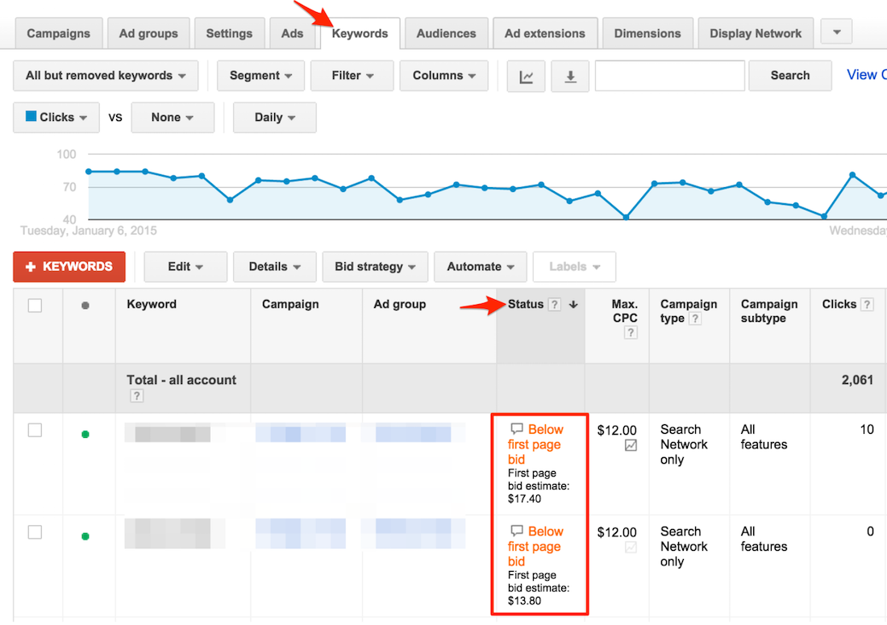The width and height of the screenshot is (887, 625).
Task: Click the green status dot on the first keyword row
Action: click(x=85, y=435)
